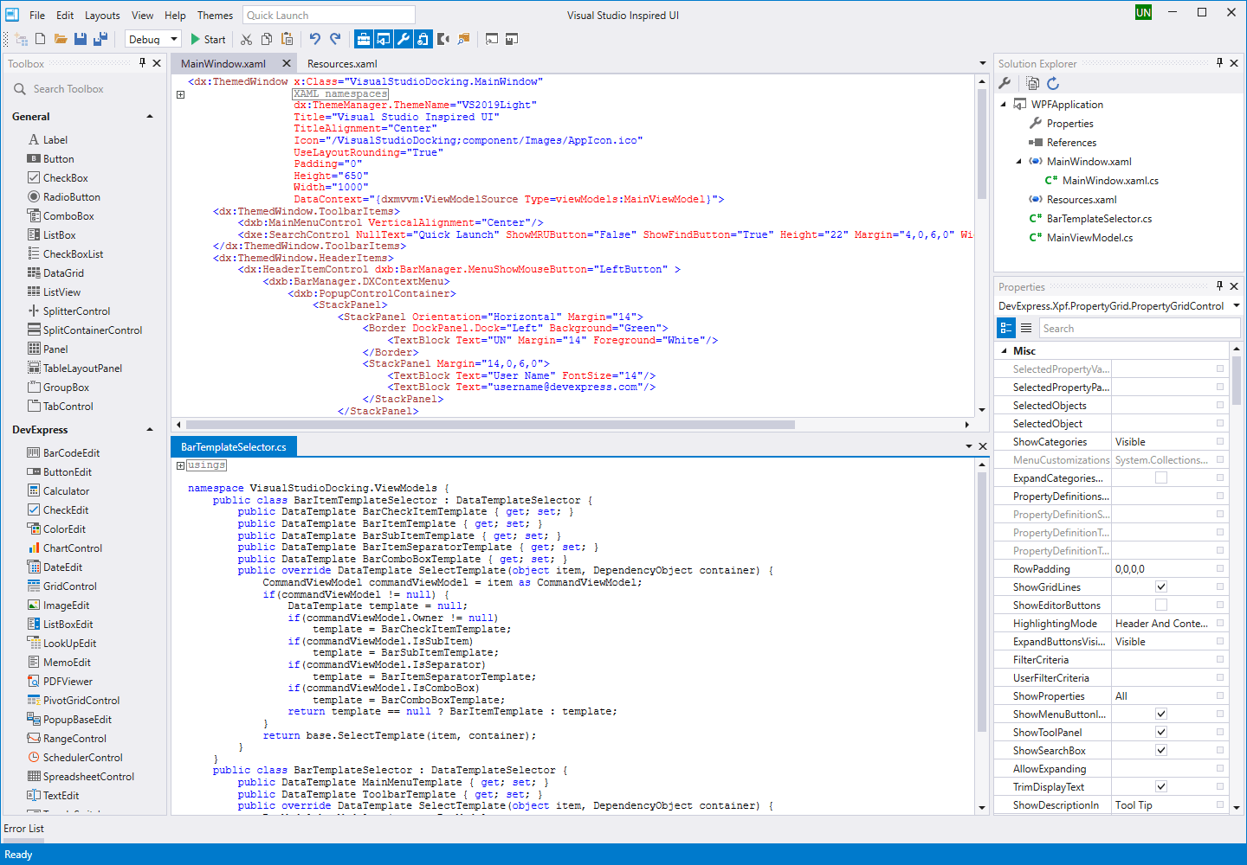Viewport: 1247px width, 865px height.
Task: Collapse the MainWindow.xaml tree node
Action: tap(1018, 161)
